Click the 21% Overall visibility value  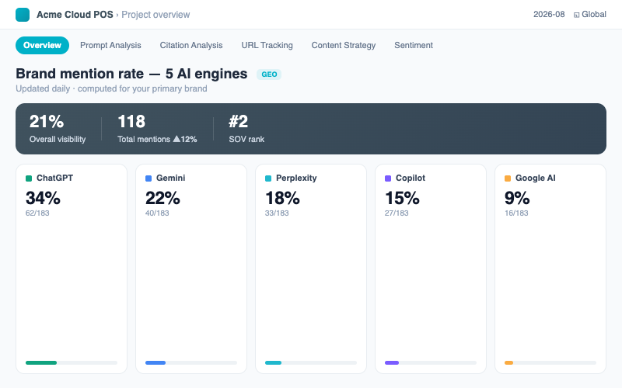pos(47,122)
